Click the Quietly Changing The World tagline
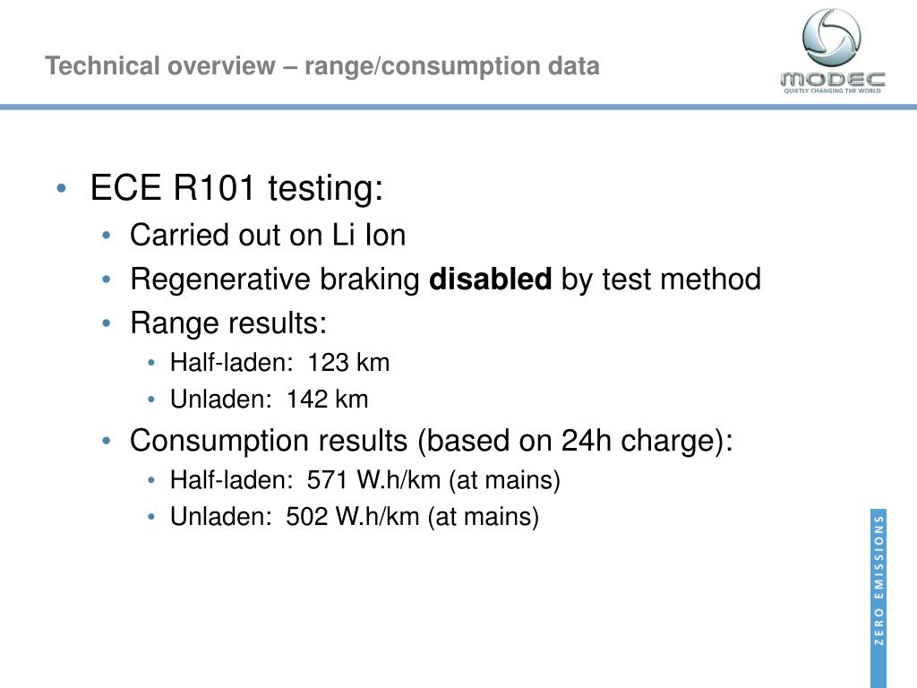This screenshot has height=688, width=917. 832,90
